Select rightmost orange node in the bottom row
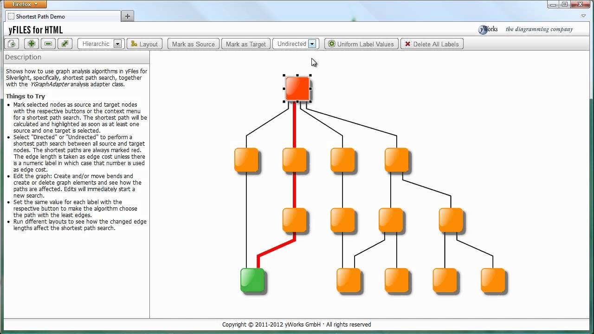Viewport: 594px width, 334px height. [x=493, y=280]
